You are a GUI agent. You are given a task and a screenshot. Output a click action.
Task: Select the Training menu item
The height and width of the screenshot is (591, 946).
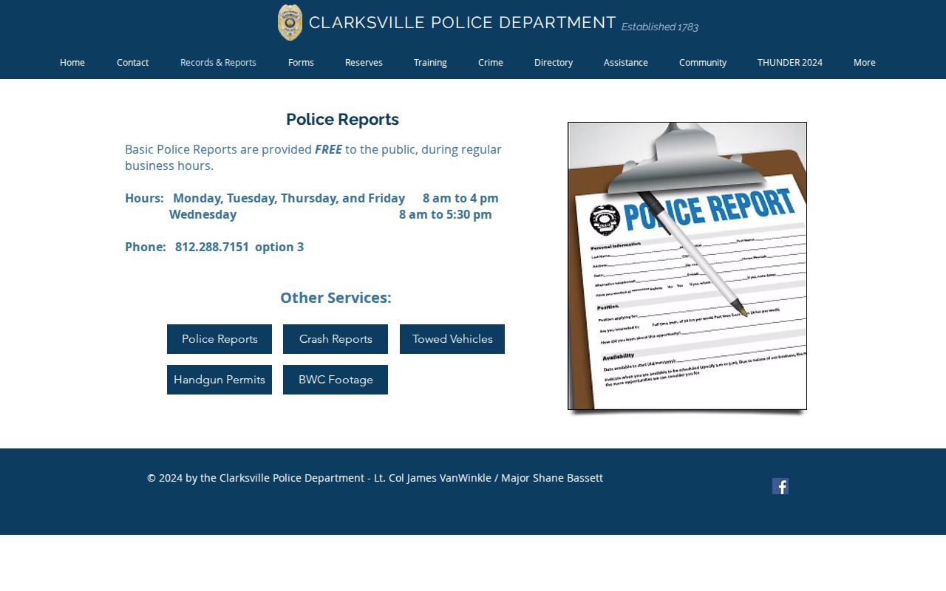point(430,62)
